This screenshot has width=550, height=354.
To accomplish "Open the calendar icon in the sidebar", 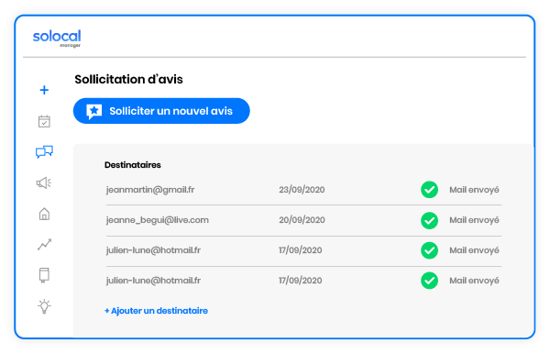I will pos(44,121).
